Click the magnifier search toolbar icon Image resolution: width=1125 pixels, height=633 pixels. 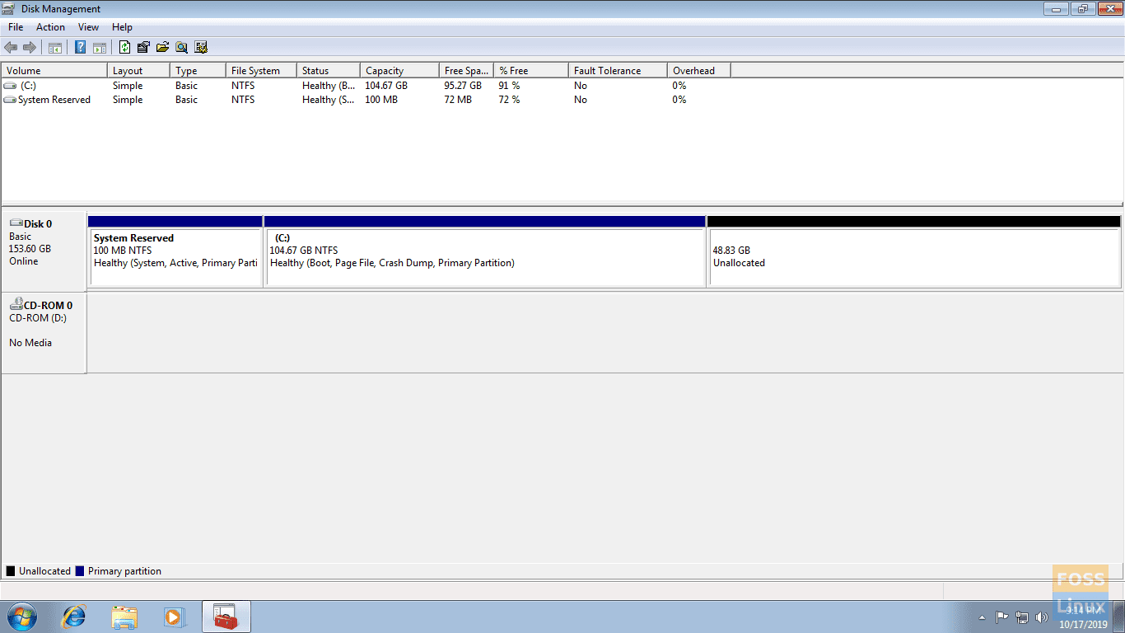point(181,47)
